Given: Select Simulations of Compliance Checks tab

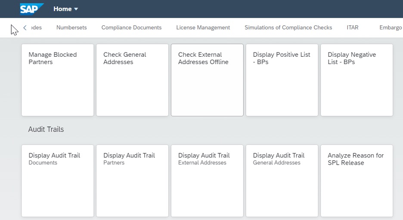Looking at the screenshot, I should [288, 27].
